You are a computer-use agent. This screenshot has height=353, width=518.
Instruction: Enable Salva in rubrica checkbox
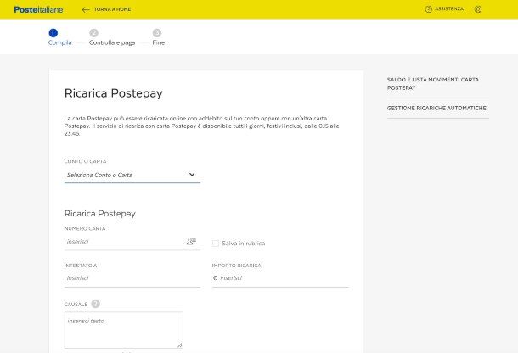pyautogui.click(x=215, y=244)
